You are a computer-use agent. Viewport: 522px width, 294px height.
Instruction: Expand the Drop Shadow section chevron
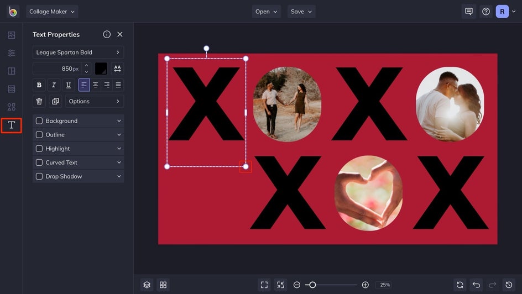tap(119, 176)
